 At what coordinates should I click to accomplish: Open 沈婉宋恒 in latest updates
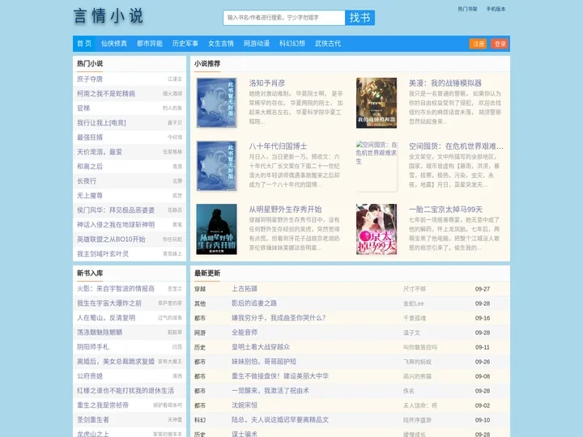click(x=245, y=405)
